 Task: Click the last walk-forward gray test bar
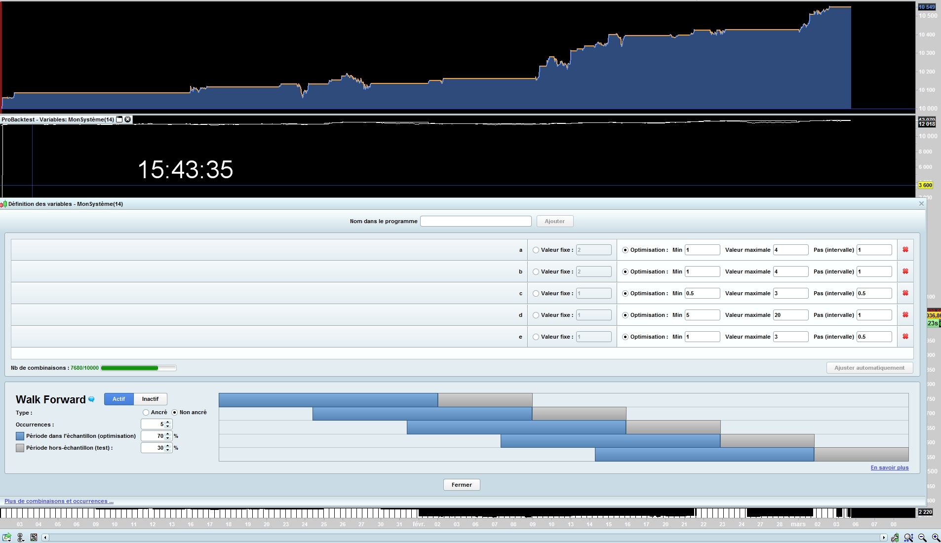(861, 454)
